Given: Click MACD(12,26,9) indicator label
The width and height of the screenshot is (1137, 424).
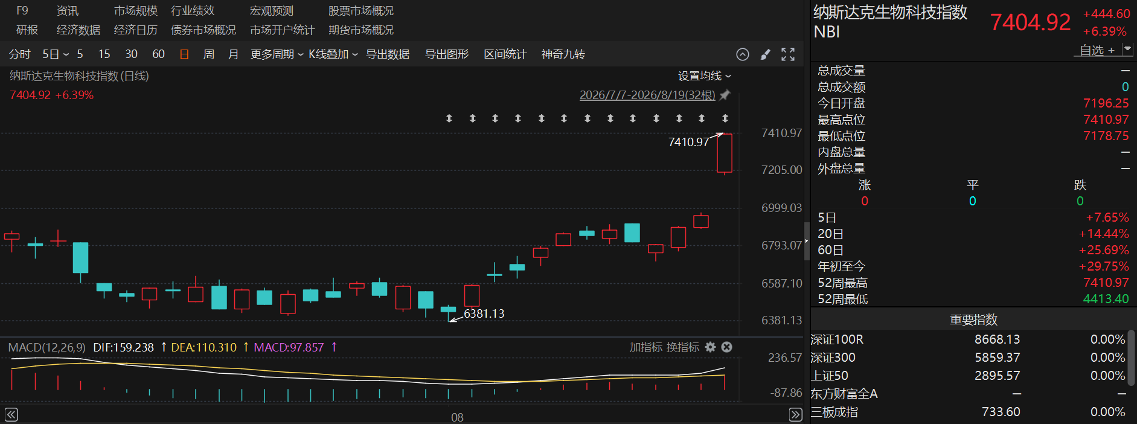Looking at the screenshot, I should pos(47,347).
